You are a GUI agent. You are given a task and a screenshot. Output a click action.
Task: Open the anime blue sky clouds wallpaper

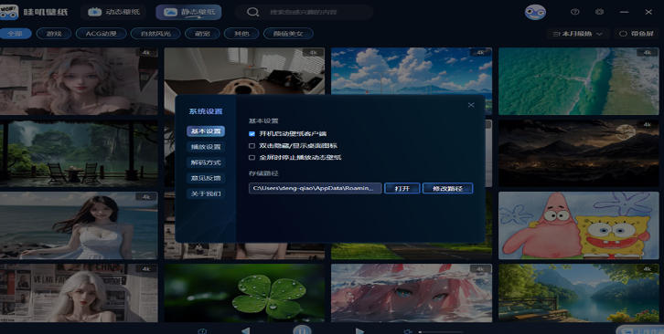point(412,71)
